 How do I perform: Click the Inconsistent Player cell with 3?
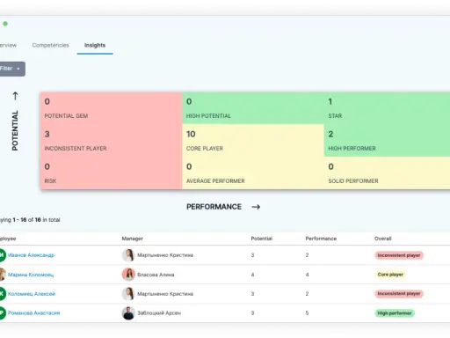click(x=112, y=141)
